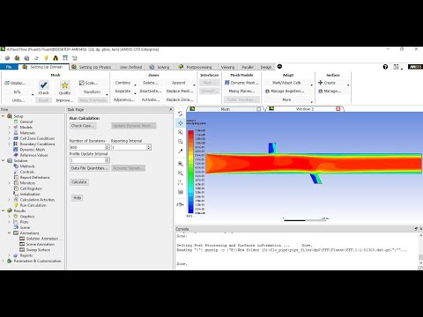Select the probe tool
The image size is (423, 317).
[x=181, y=151]
